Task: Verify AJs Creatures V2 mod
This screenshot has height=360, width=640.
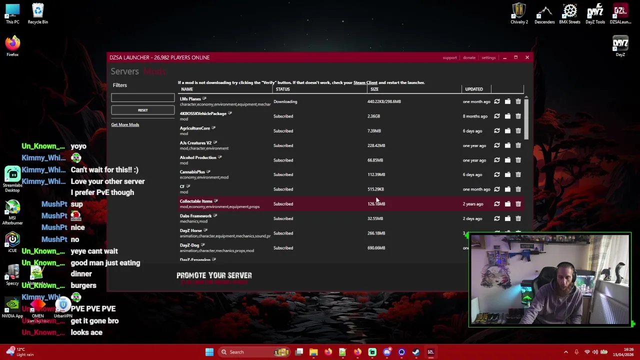Action: coord(497,145)
